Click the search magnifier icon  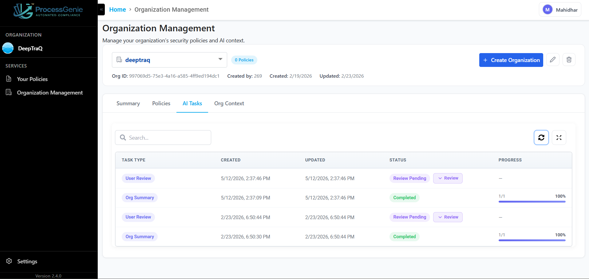[x=123, y=138]
